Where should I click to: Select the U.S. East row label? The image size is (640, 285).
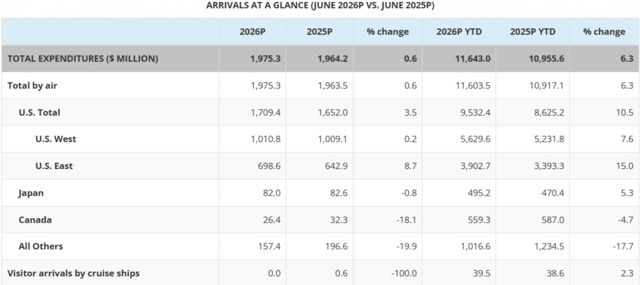coord(54,166)
